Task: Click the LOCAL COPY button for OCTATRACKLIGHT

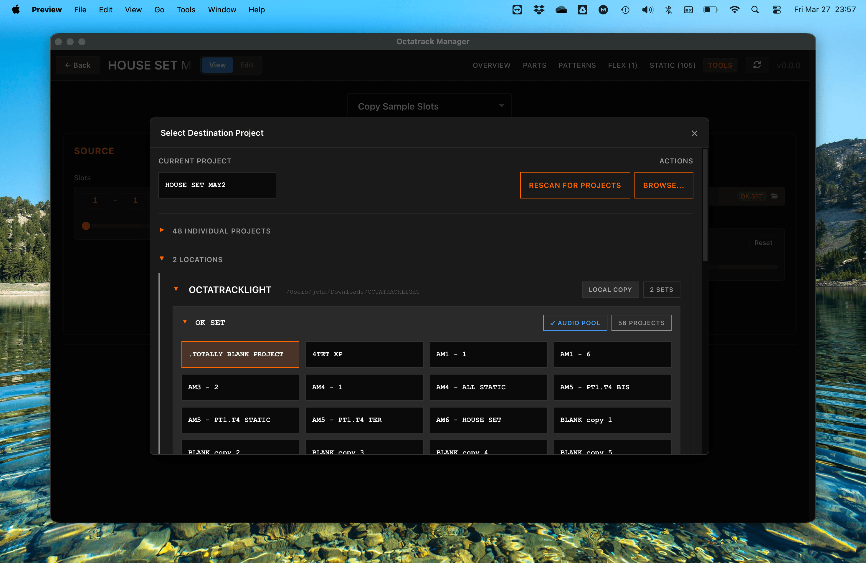Action: tap(610, 289)
